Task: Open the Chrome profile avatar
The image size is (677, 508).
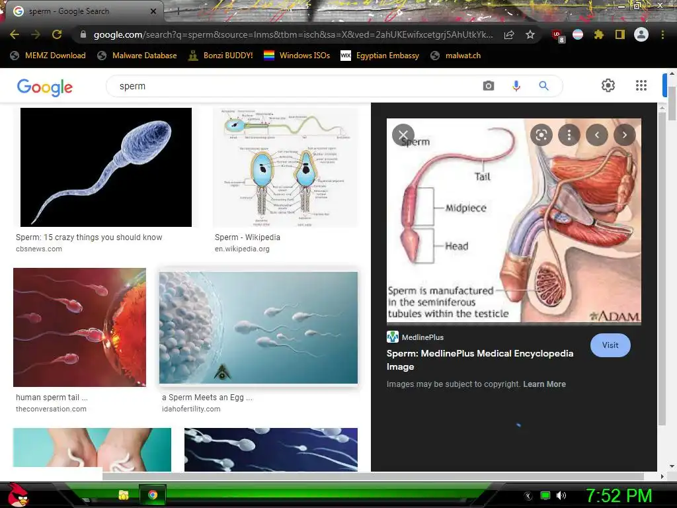Action: coord(641,34)
